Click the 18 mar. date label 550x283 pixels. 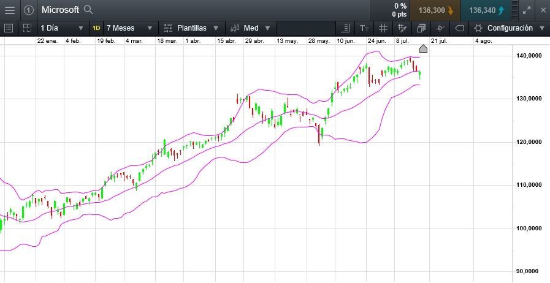(x=167, y=41)
